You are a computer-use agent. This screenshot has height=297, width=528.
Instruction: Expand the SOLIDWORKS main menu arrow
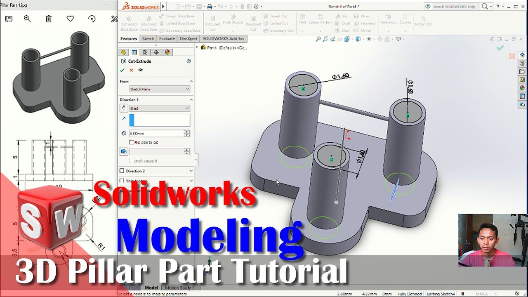point(163,6)
